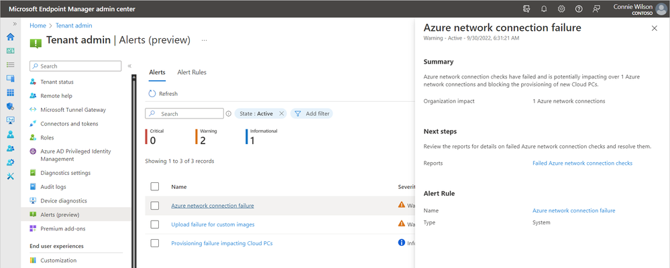Toggle the select-all checkbox in table header

(155, 186)
